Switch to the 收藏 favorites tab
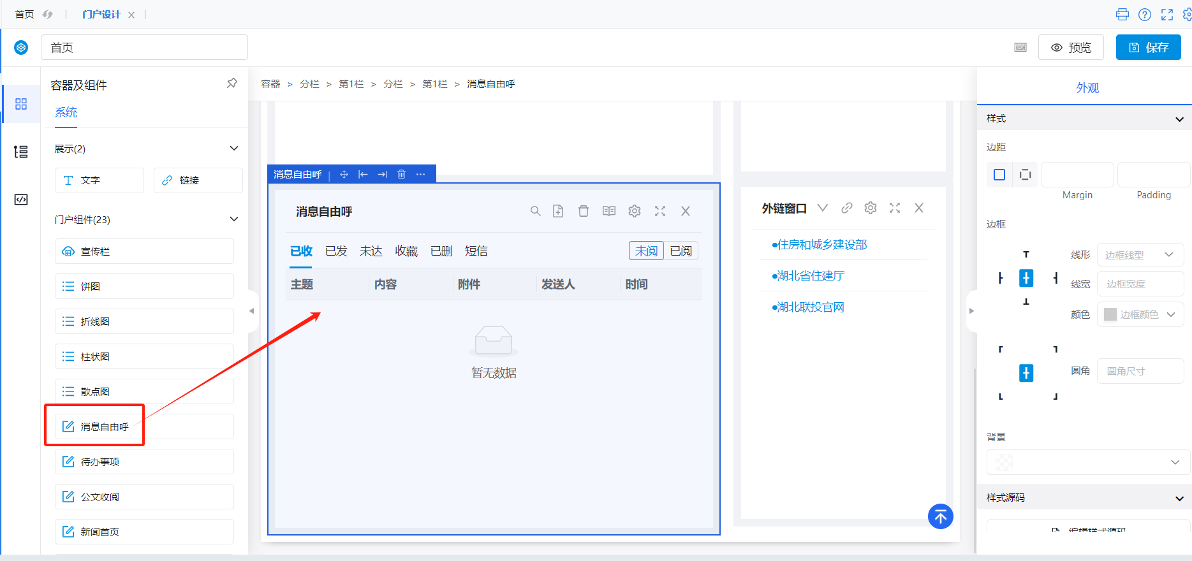This screenshot has height=561, width=1192. [406, 251]
